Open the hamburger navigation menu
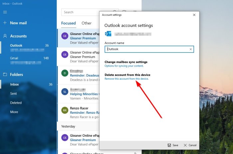233x154 pixels. pyautogui.click(x=5, y=12)
